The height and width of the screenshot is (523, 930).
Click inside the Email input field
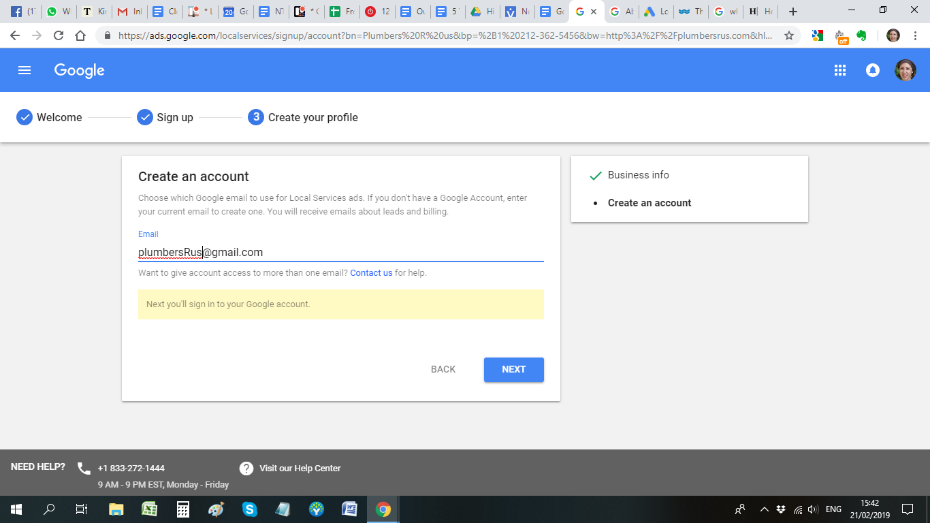[341, 253]
